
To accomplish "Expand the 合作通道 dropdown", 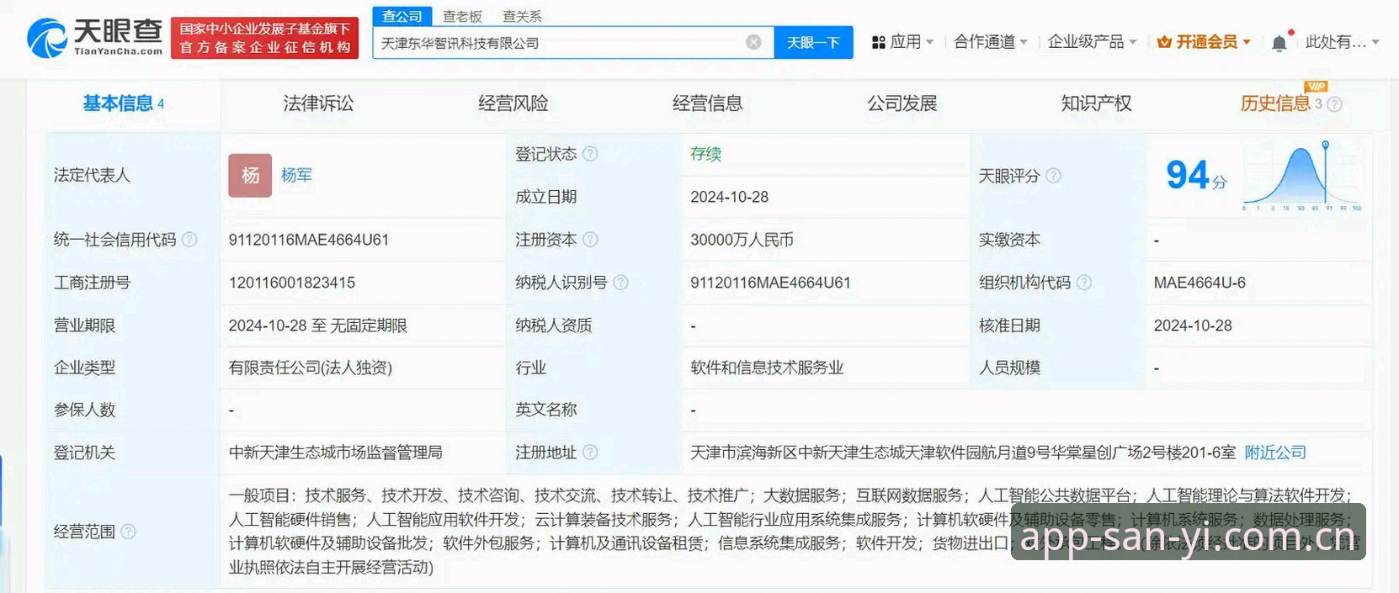I will coord(1024,42).
